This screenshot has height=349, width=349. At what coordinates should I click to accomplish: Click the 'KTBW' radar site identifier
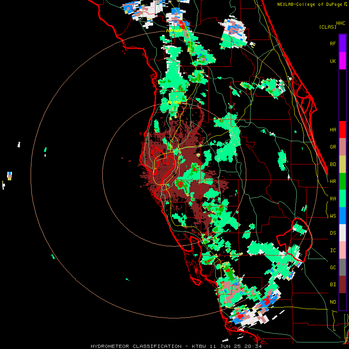click(x=199, y=346)
